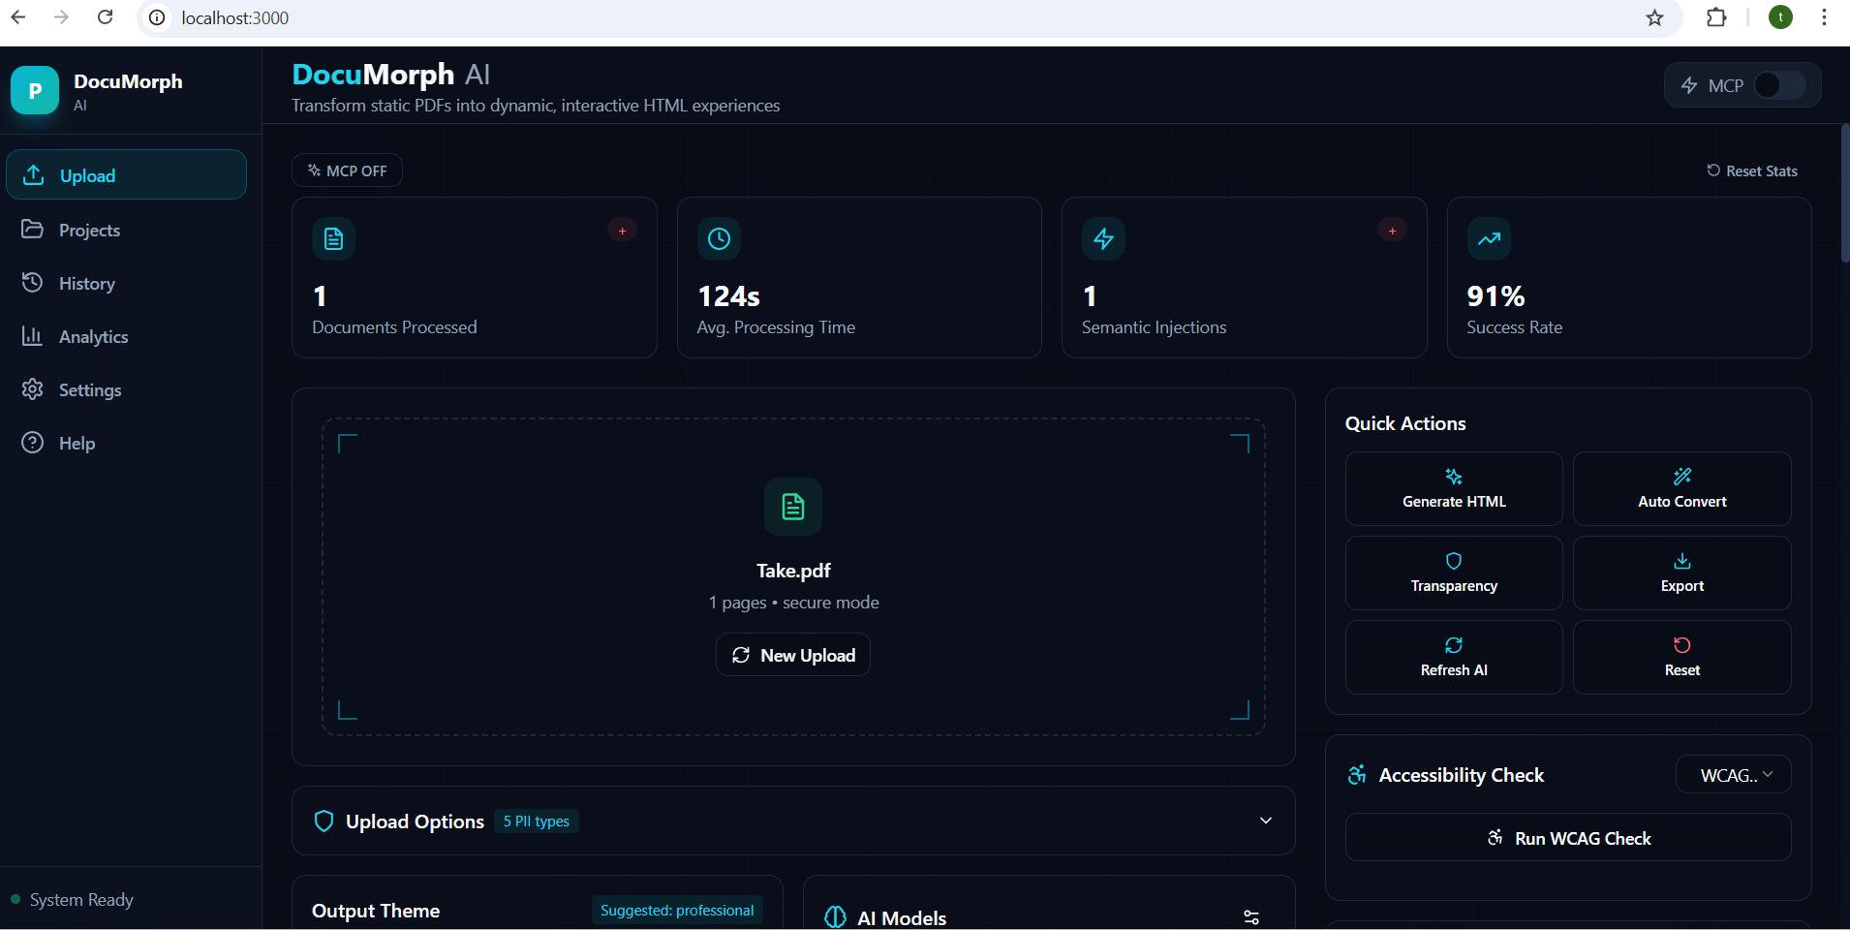This screenshot has height=930, width=1850.
Task: Run the Auto Convert quick action
Action: click(x=1682, y=489)
